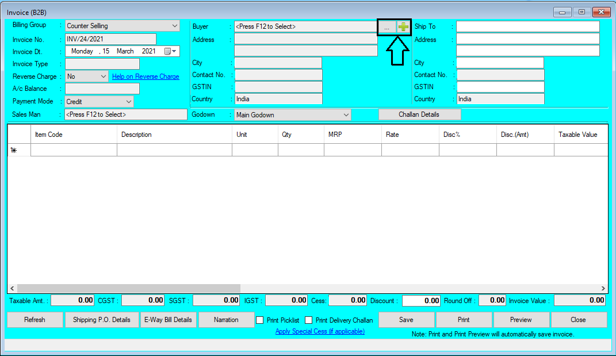Open the Godown dropdown showing Main Godown
This screenshot has width=616, height=356.
tap(346, 114)
